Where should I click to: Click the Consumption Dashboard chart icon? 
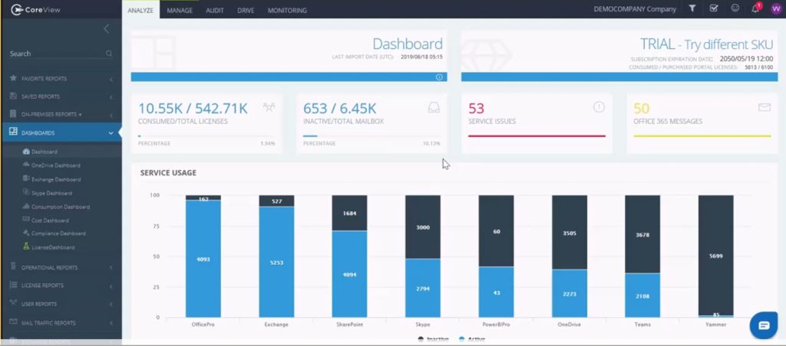[x=27, y=206]
